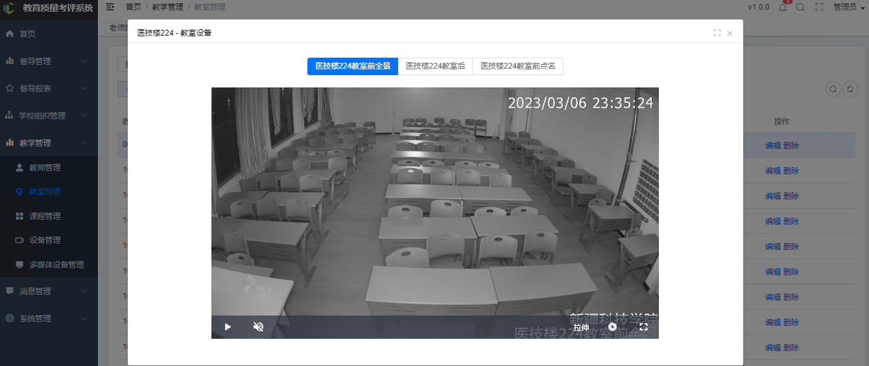The height and width of the screenshot is (366, 869).
Task: Click the first row's 编辑 link
Action: click(772, 146)
